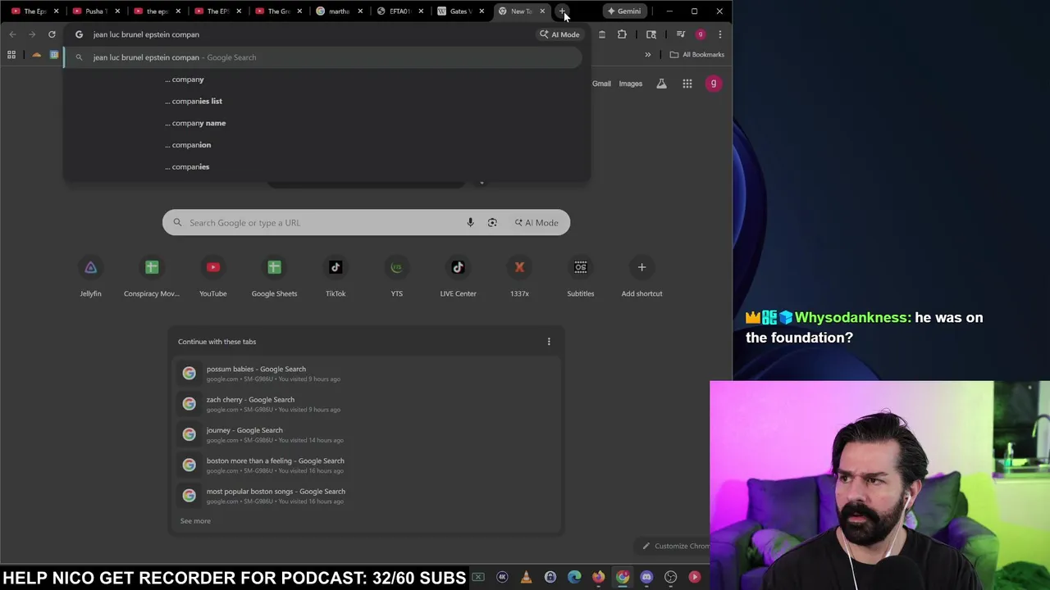
Task: Open 'zach cherry - Google Search' tab
Action: point(366,404)
